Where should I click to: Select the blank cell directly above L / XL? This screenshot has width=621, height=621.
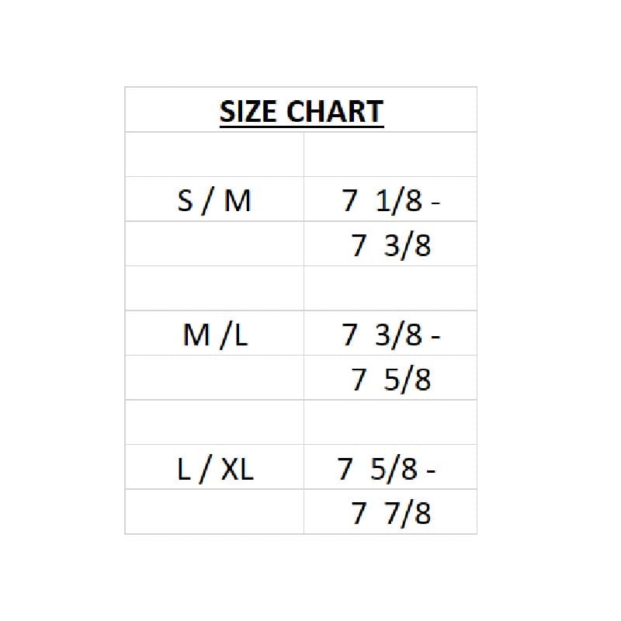pyautogui.click(x=214, y=422)
